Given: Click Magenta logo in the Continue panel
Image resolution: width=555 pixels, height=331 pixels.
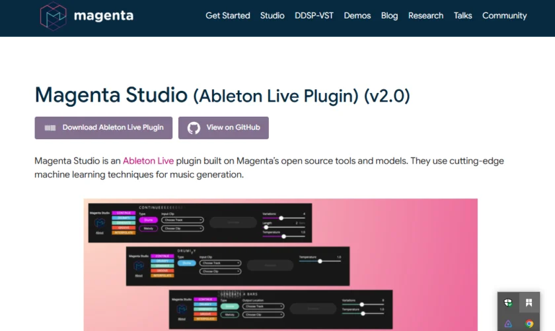Looking at the screenshot, I should click(x=100, y=223).
